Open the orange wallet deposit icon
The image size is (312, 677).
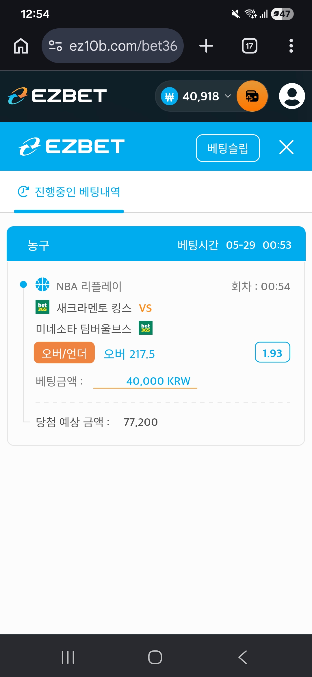click(252, 96)
